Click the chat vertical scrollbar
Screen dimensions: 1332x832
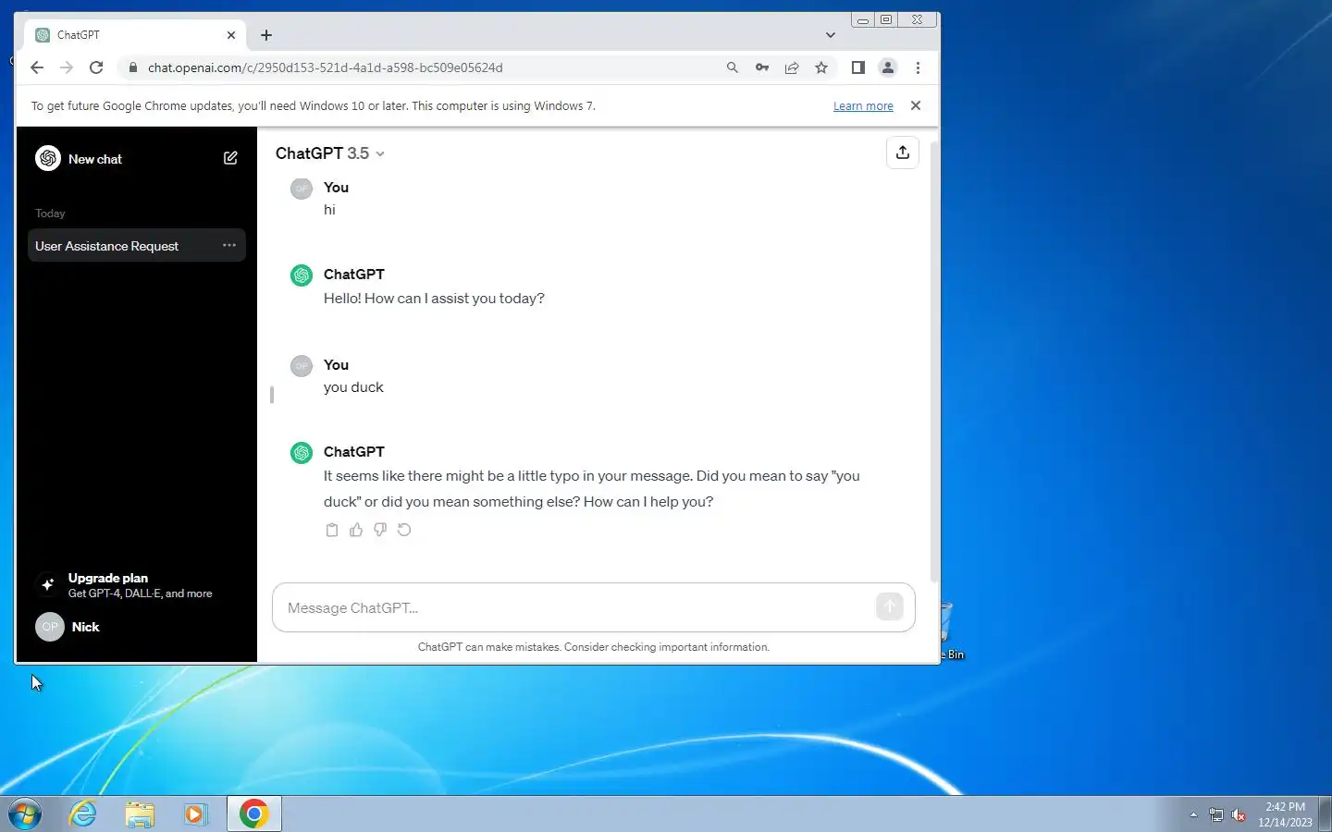(x=934, y=361)
